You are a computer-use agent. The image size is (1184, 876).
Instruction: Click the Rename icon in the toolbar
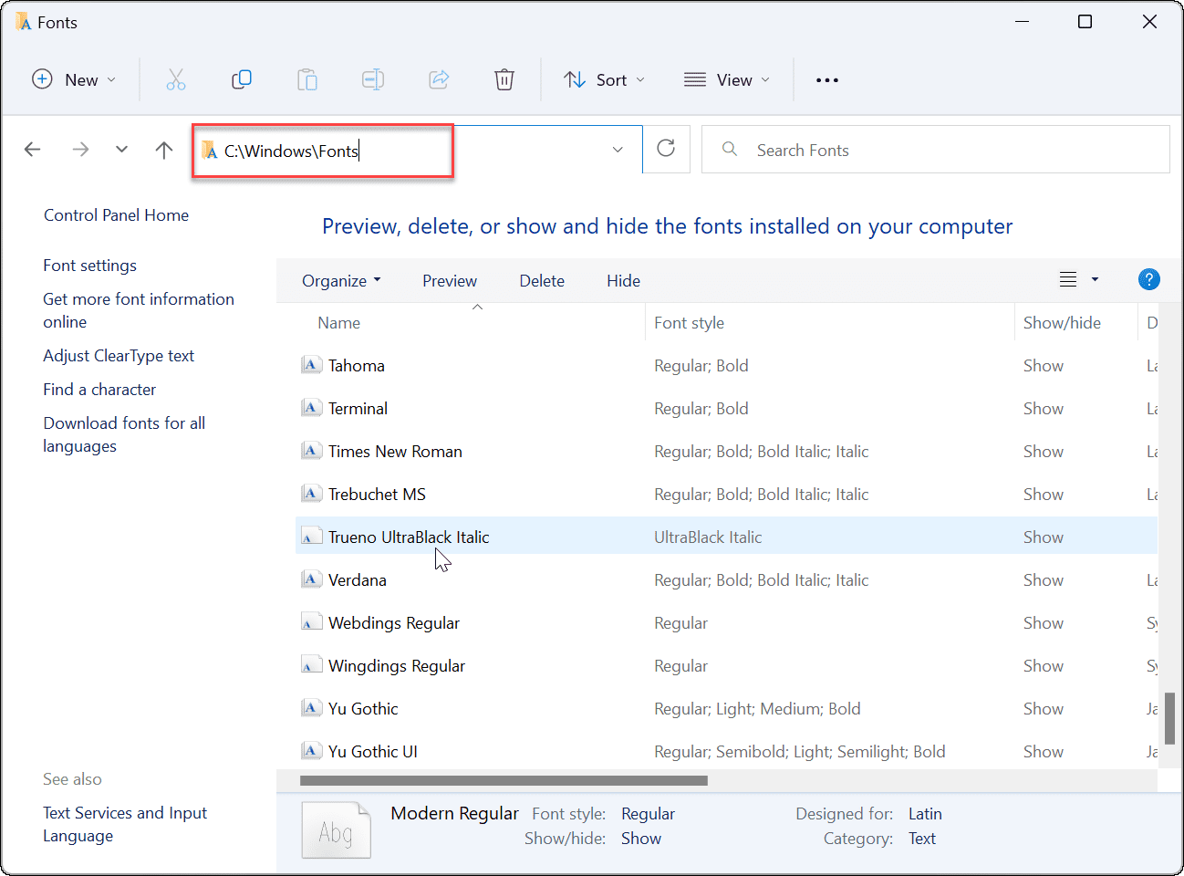click(x=373, y=79)
